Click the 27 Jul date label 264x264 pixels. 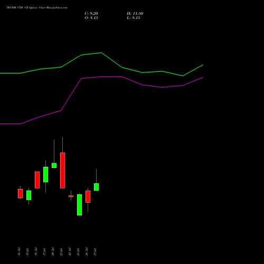(x=95, y=251)
